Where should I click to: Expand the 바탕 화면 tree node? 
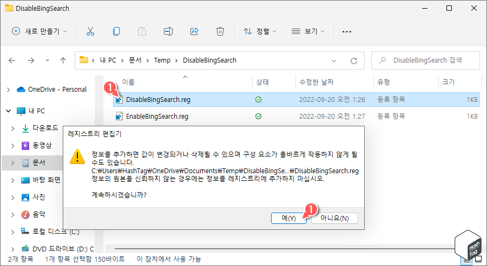pos(13,180)
